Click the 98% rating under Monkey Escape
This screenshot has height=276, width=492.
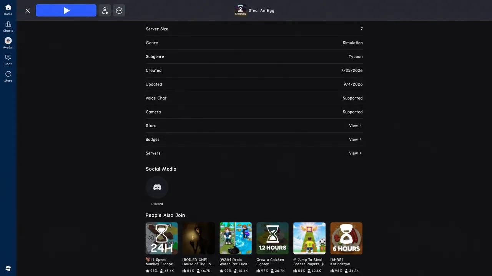pos(152,271)
